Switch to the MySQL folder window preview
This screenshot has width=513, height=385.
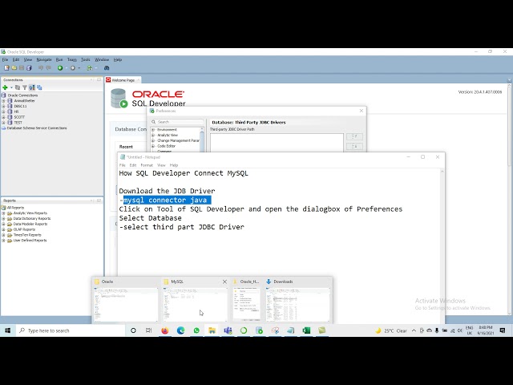click(195, 300)
